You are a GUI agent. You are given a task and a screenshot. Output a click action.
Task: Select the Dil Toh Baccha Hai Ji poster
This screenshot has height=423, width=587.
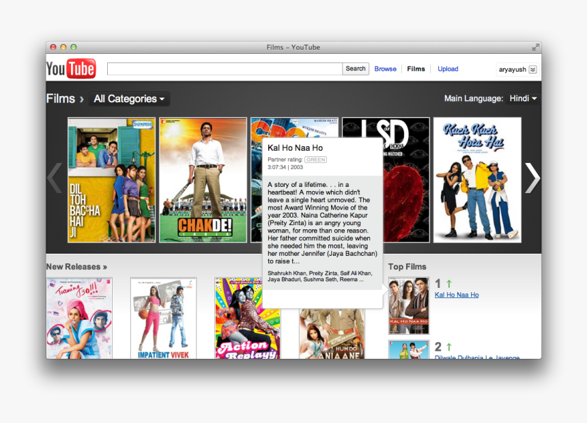point(111,180)
